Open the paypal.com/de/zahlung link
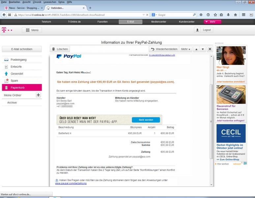The image size is (255, 198). (x=71, y=183)
